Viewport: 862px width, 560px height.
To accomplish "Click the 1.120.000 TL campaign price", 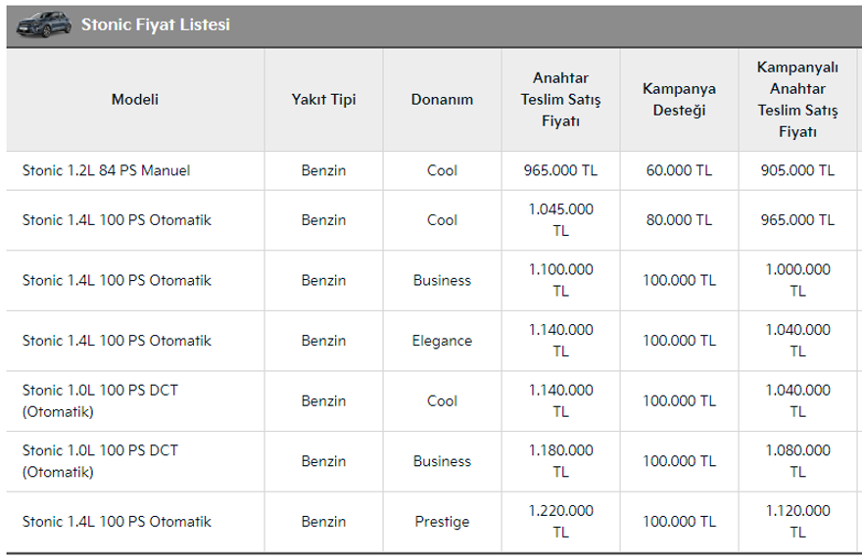I will click(797, 521).
